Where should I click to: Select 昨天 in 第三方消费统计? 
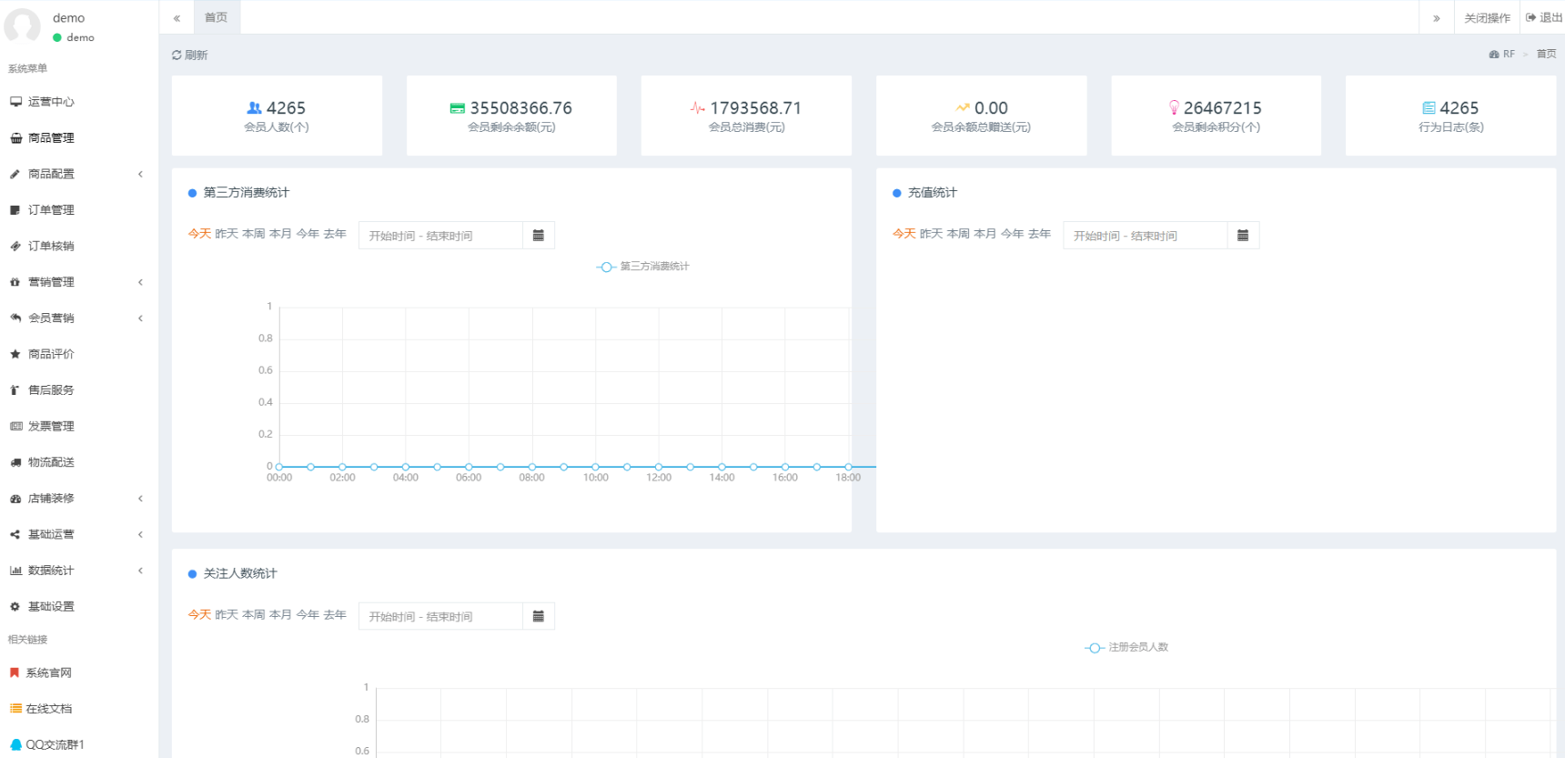[x=227, y=234]
